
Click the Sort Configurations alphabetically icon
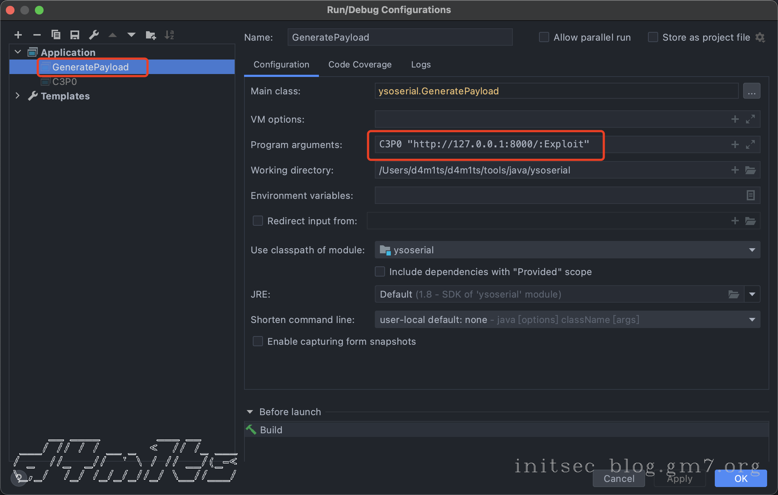pyautogui.click(x=169, y=35)
